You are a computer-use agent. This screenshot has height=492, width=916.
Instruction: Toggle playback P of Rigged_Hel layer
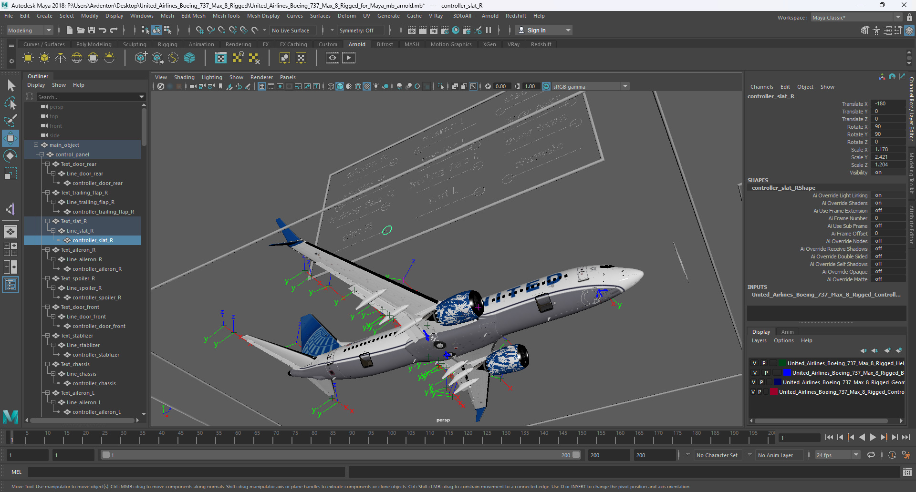pyautogui.click(x=764, y=363)
